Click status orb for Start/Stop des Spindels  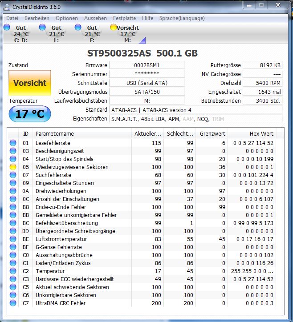click(x=13, y=159)
